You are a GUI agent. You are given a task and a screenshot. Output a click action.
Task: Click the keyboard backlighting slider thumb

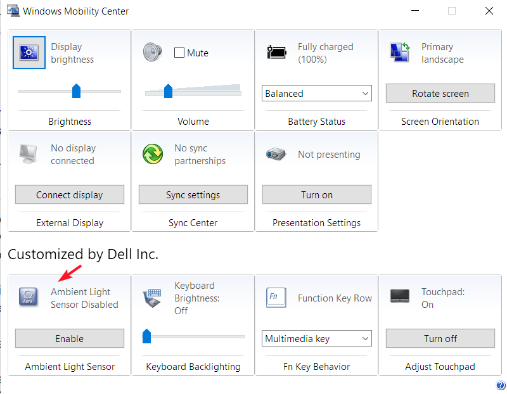click(x=147, y=336)
